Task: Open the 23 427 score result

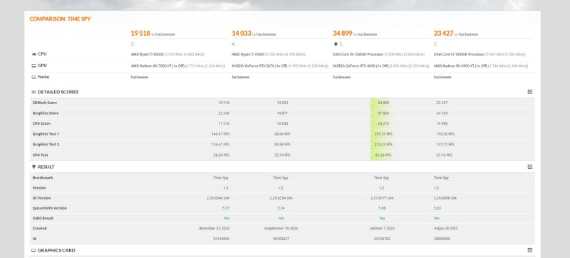Action: click(x=443, y=33)
